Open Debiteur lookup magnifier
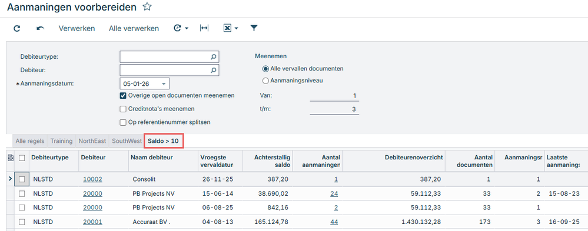Viewport: 588px width, 231px height. tap(214, 70)
